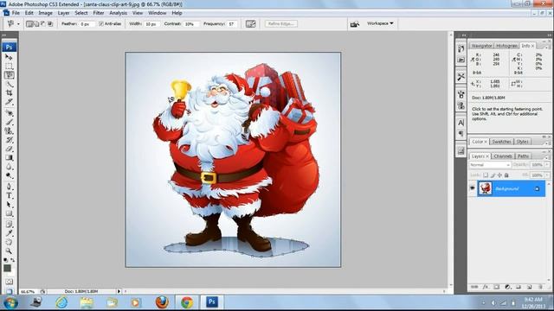Click the Refine Edge button
554x311 pixels.
pos(281,23)
